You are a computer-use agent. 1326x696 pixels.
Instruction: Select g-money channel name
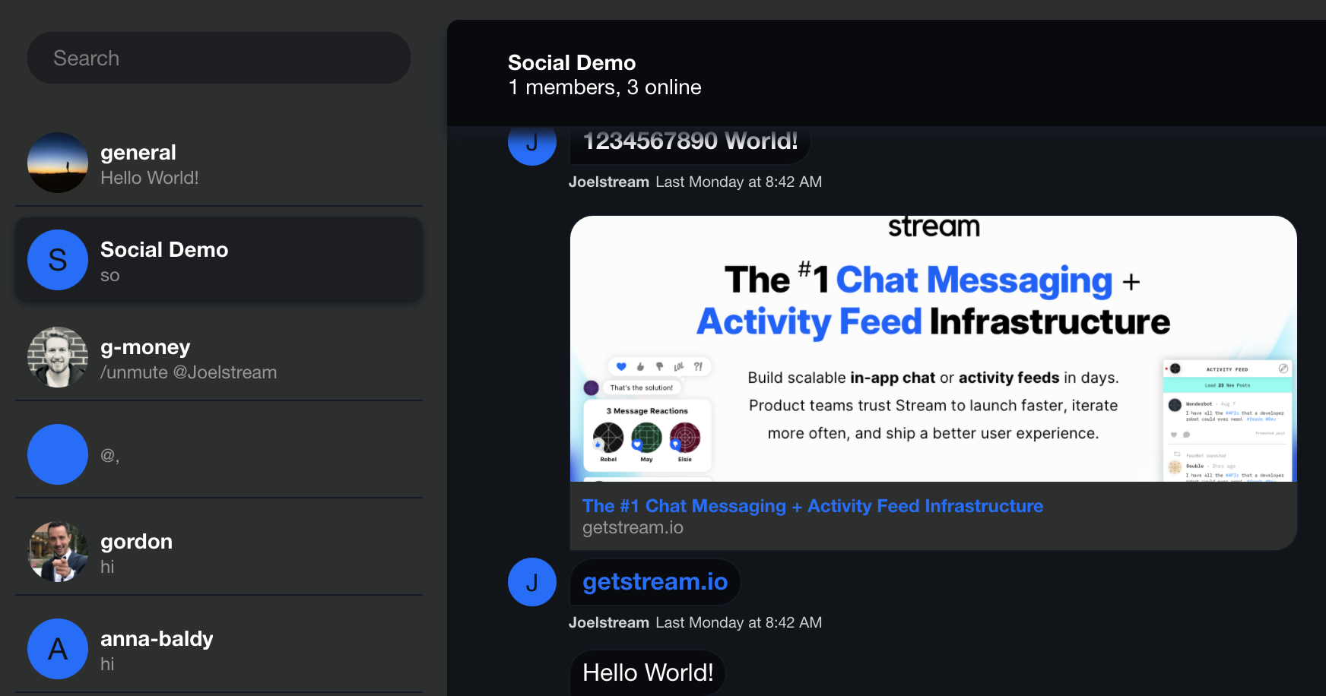coord(145,347)
